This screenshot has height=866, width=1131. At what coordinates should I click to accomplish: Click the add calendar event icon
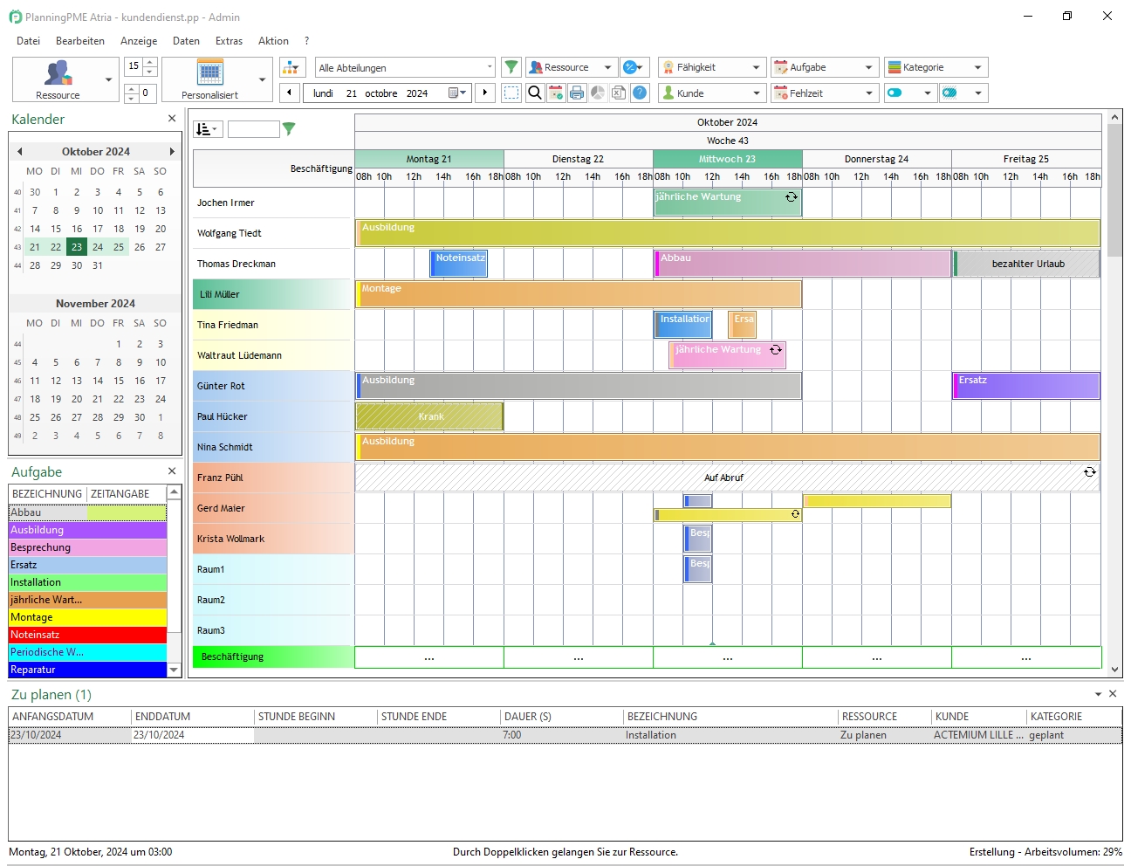point(556,93)
